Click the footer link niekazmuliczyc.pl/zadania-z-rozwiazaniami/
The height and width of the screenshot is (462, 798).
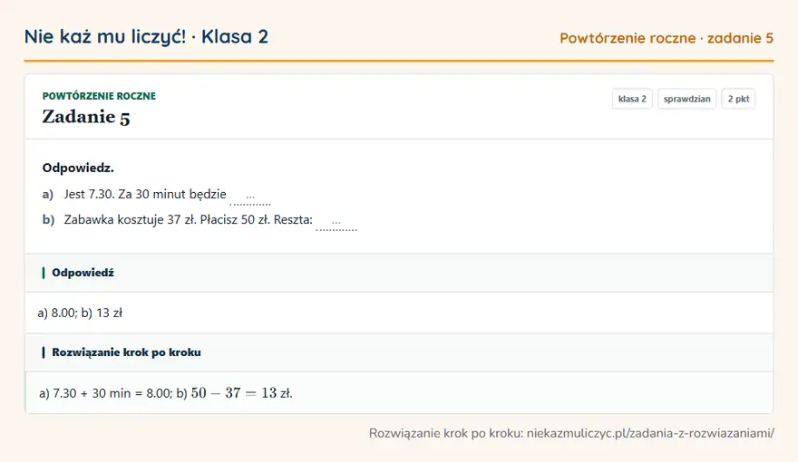tap(650, 433)
